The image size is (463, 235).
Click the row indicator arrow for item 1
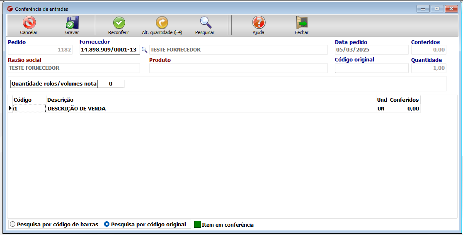point(10,109)
